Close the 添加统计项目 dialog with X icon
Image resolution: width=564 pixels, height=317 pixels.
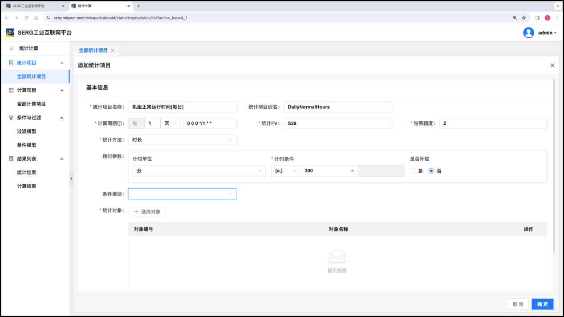click(552, 65)
